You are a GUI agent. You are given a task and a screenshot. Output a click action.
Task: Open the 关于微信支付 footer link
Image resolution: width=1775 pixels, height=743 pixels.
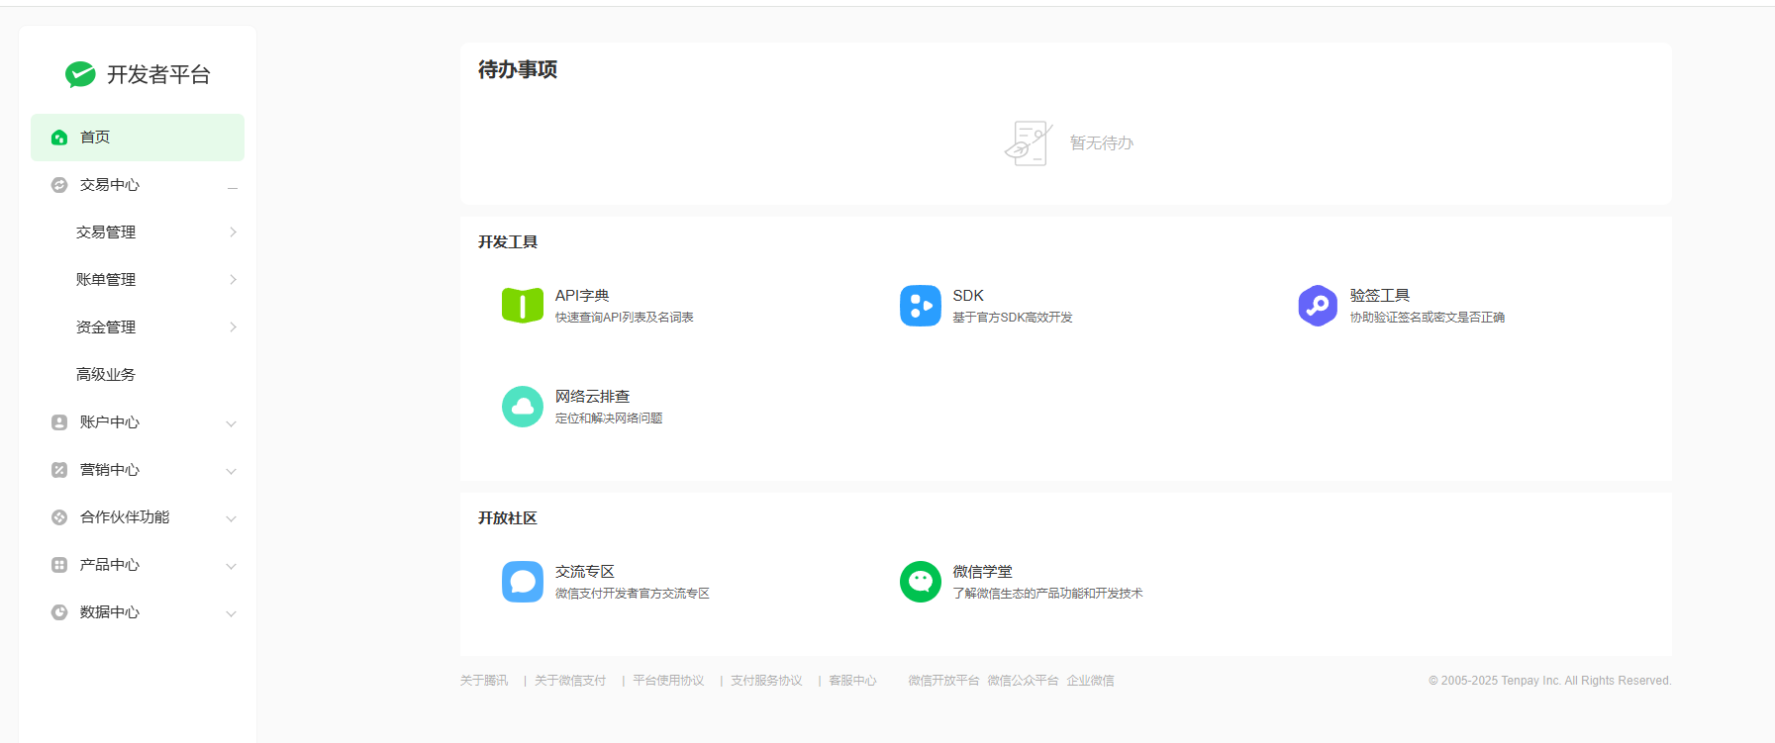coord(570,681)
